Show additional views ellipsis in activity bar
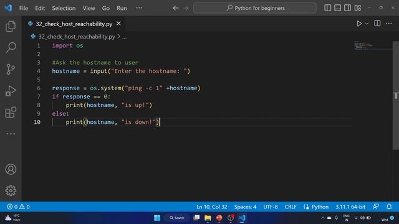 click(x=11, y=134)
